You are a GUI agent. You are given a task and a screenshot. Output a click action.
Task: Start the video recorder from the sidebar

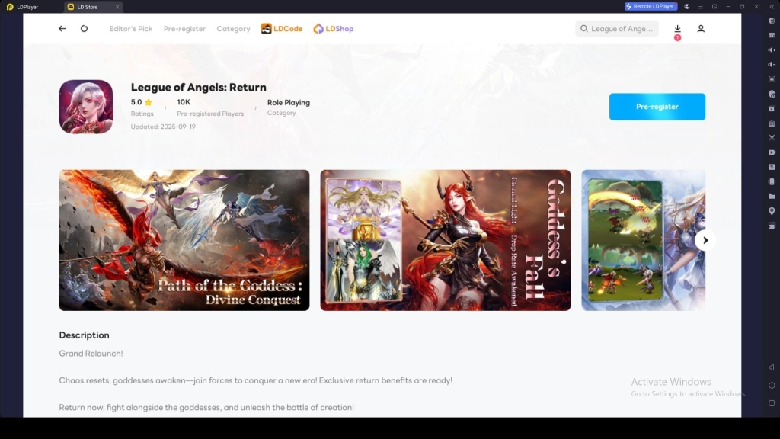(x=772, y=152)
